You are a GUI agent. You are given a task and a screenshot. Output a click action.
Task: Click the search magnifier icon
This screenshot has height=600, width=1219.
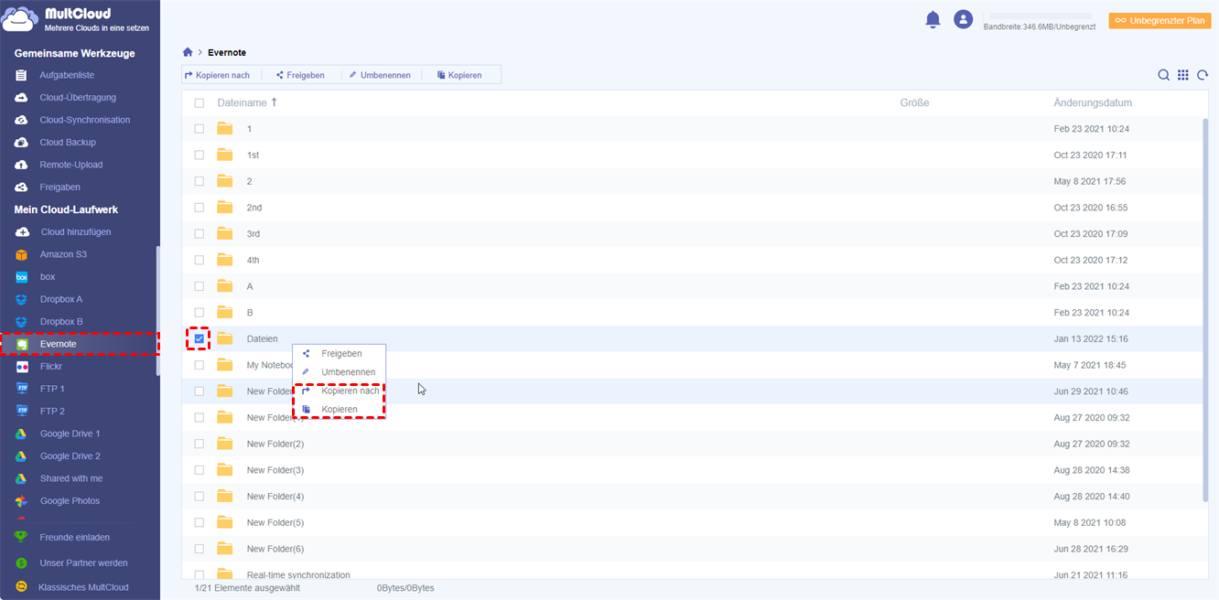(1163, 75)
